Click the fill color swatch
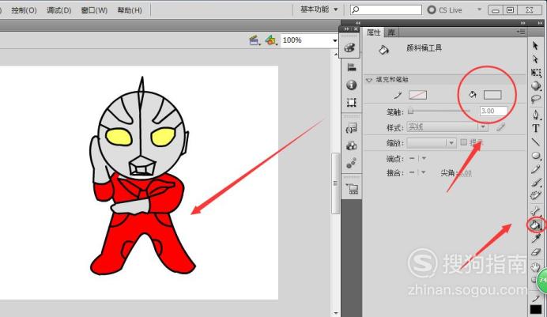This screenshot has width=547, height=317. [x=492, y=95]
